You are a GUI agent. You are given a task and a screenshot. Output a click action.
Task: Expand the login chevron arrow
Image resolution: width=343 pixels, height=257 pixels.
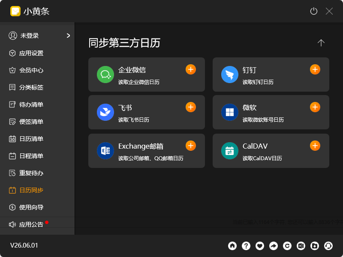pos(68,36)
